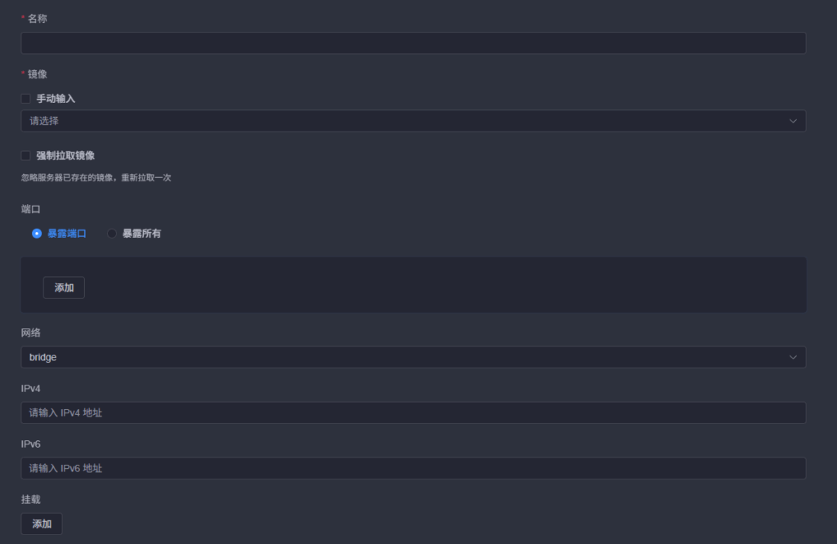
Task: Click chevron arrow on network dropdown
Action: (792, 357)
